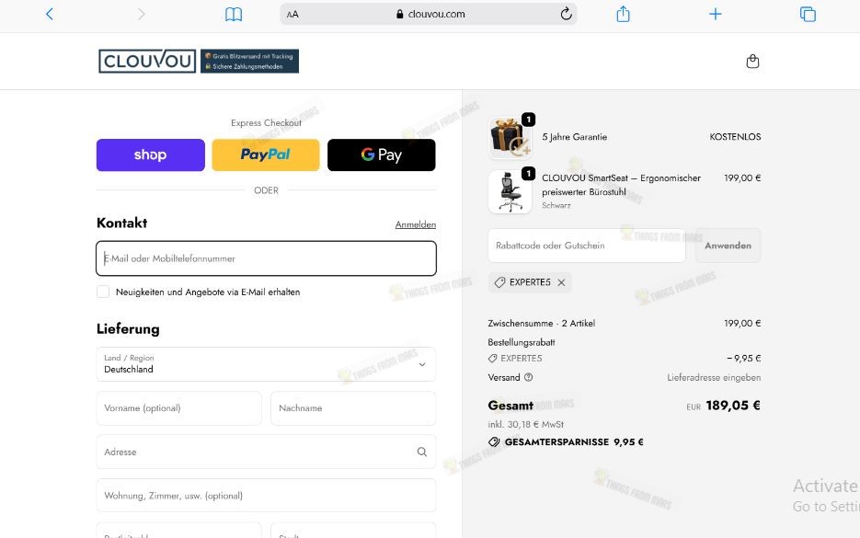Enable Neuigkeiten und Angebote checkbox

coord(103,292)
